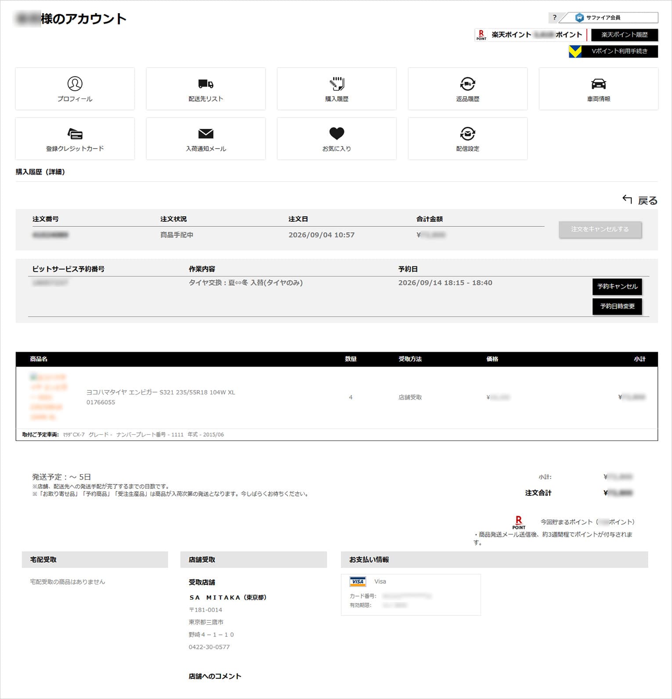The image size is (672, 699).
Task: Open the 返品履歴 return history icon
Action: pyautogui.click(x=467, y=88)
